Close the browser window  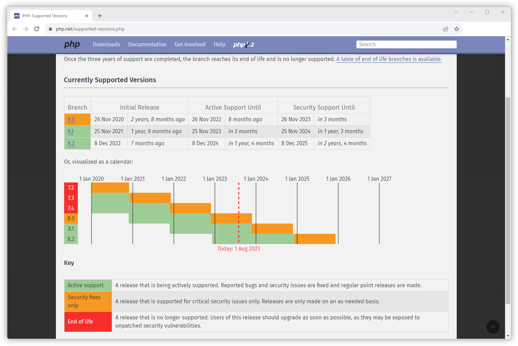[503, 12]
